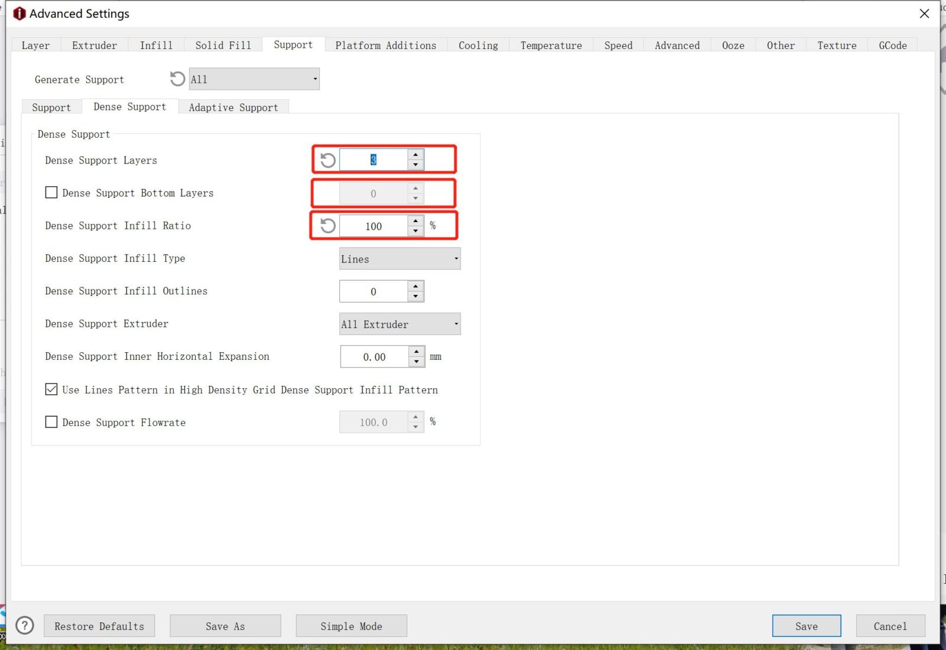Decrease Inner Horizontal Expansion with down arrow
Screen dimensions: 946x650
[x=417, y=362]
